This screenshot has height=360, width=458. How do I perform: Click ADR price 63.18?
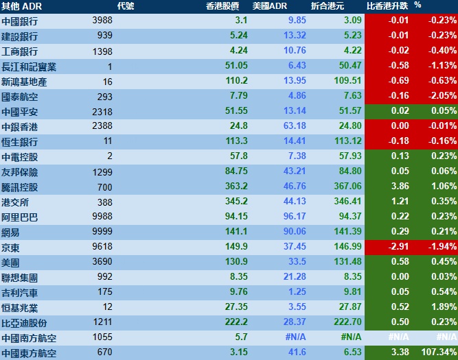pos(295,125)
